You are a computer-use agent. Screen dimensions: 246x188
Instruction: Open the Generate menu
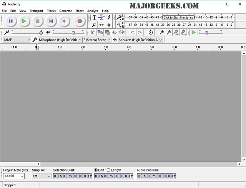[x=65, y=11]
